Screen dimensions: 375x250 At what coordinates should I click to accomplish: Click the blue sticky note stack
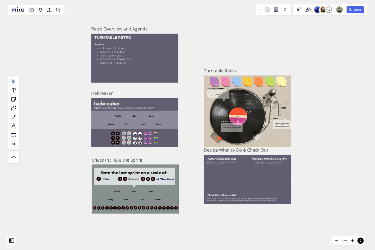[236, 82]
